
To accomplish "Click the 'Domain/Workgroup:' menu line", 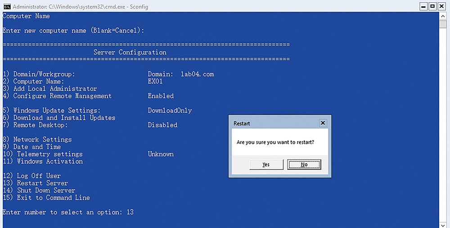I will (39, 74).
